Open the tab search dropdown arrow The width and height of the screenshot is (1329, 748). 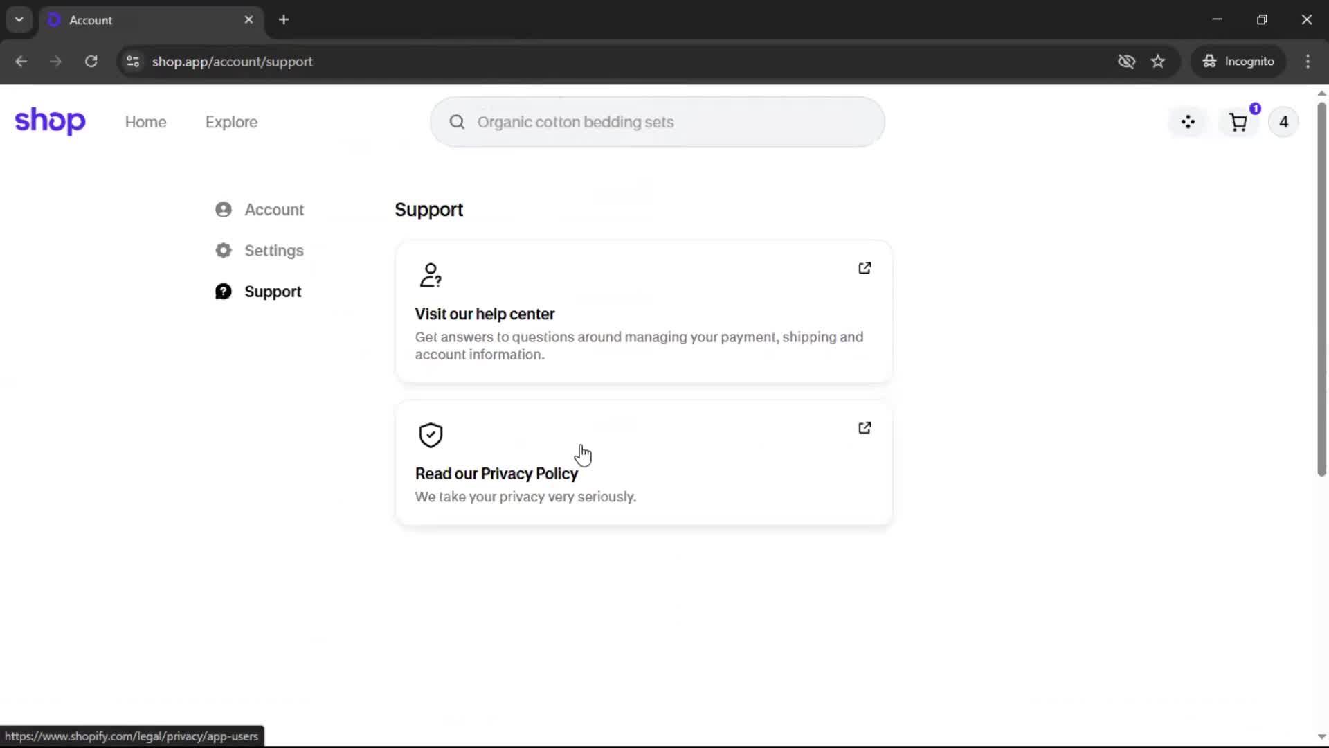19,19
